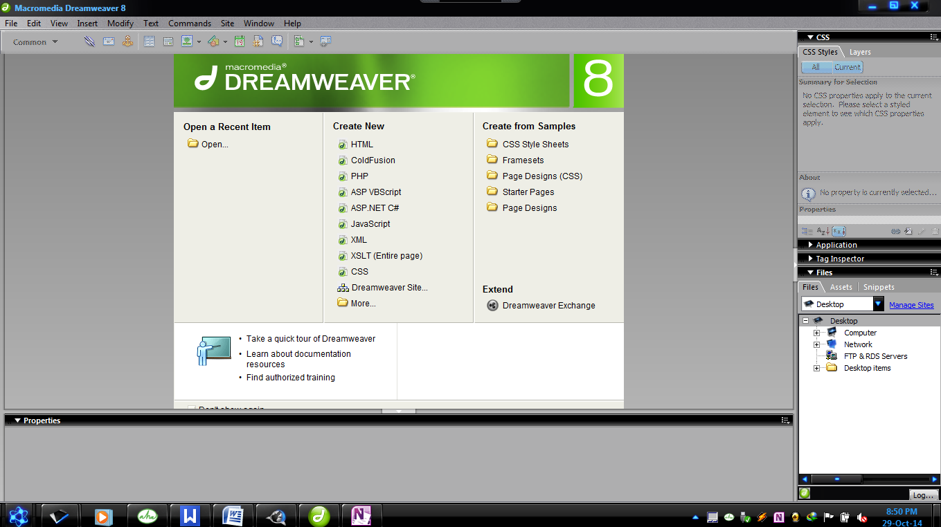Open the Properties panel options menu icon
This screenshot has width=941, height=527.
coord(785,420)
